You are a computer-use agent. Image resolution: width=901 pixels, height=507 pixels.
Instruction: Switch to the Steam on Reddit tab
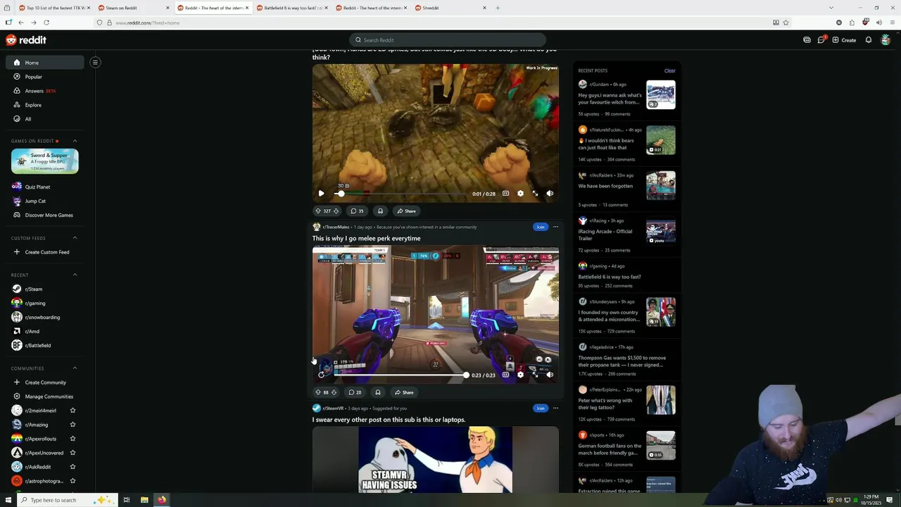(133, 8)
